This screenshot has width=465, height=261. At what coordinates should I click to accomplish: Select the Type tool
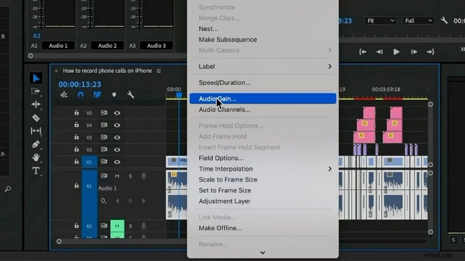[35, 171]
